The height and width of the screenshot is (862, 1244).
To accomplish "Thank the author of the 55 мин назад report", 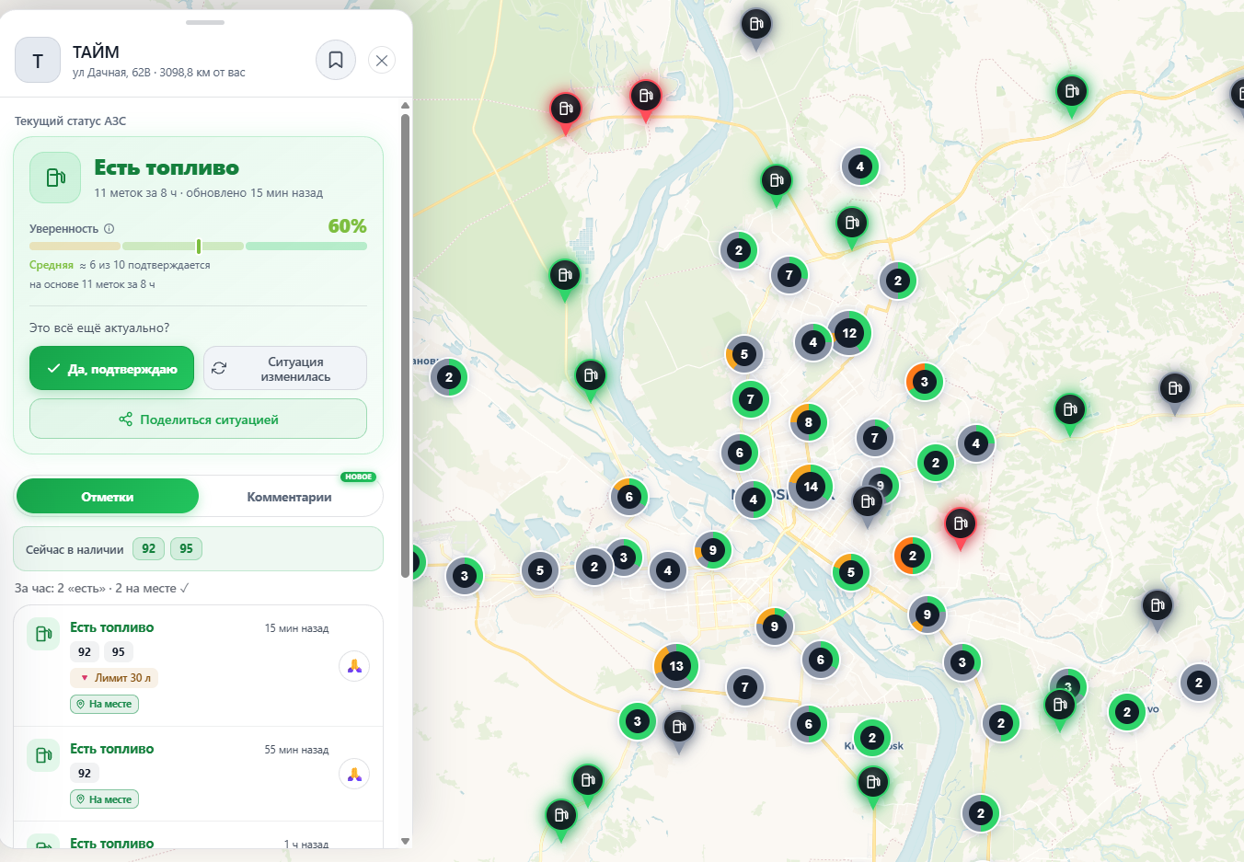I will (x=354, y=774).
